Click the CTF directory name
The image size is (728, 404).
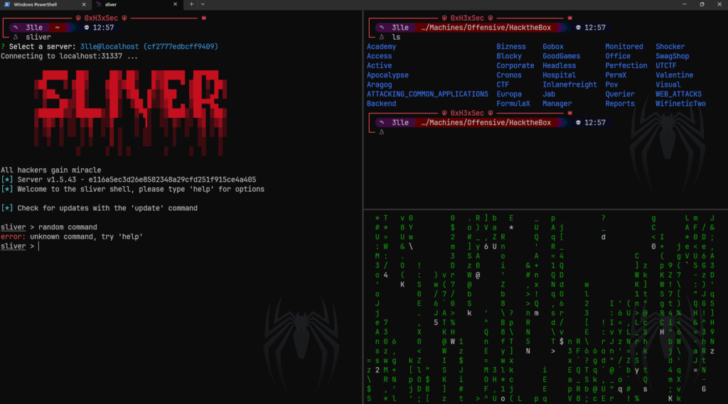[x=503, y=84]
